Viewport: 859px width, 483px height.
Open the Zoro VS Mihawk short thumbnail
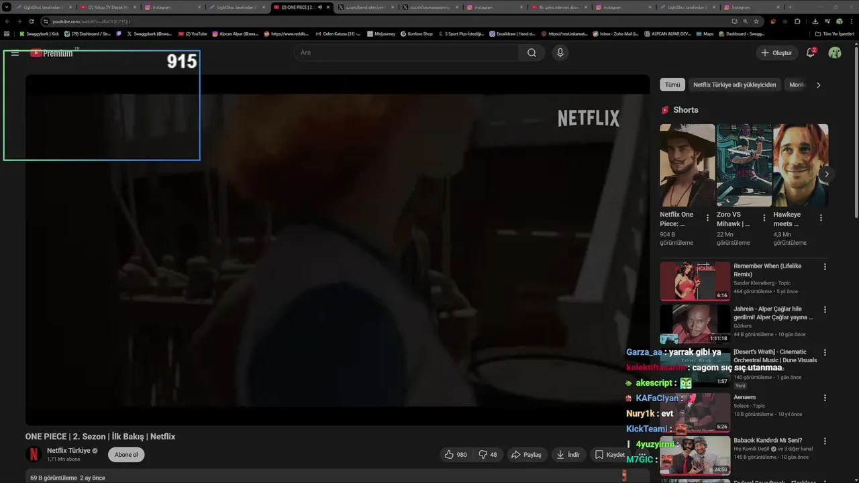tap(744, 165)
